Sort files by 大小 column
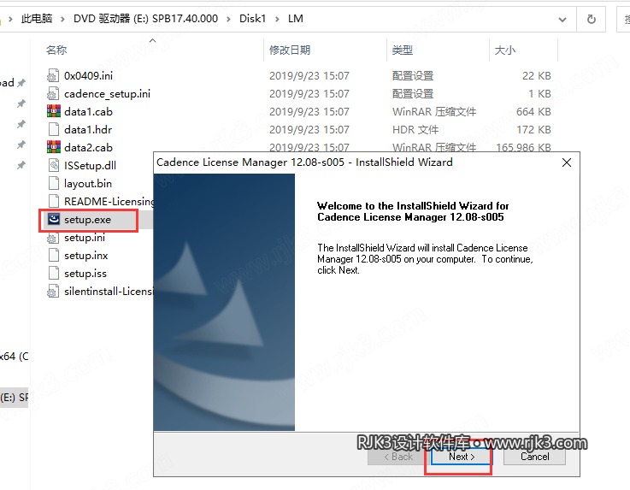This screenshot has width=630, height=490. 505,50
